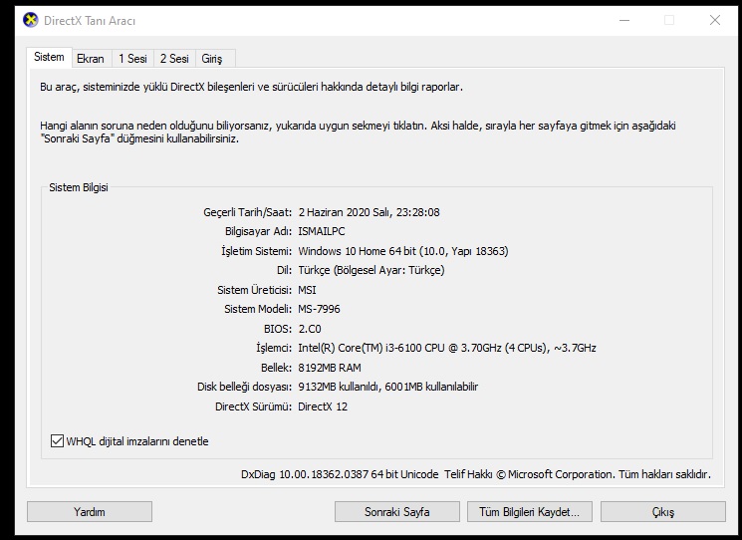The width and height of the screenshot is (742, 540).
Task: Switch to the Ekran tab
Action: (x=91, y=58)
